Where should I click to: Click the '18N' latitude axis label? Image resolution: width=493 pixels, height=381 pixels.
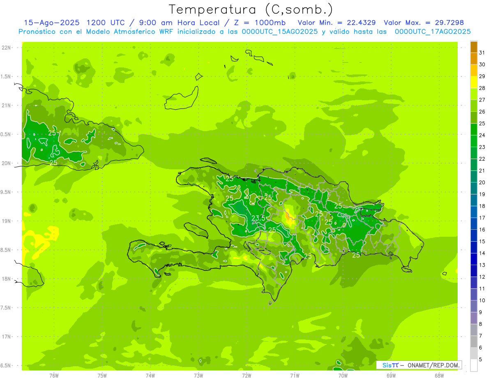[7, 279]
